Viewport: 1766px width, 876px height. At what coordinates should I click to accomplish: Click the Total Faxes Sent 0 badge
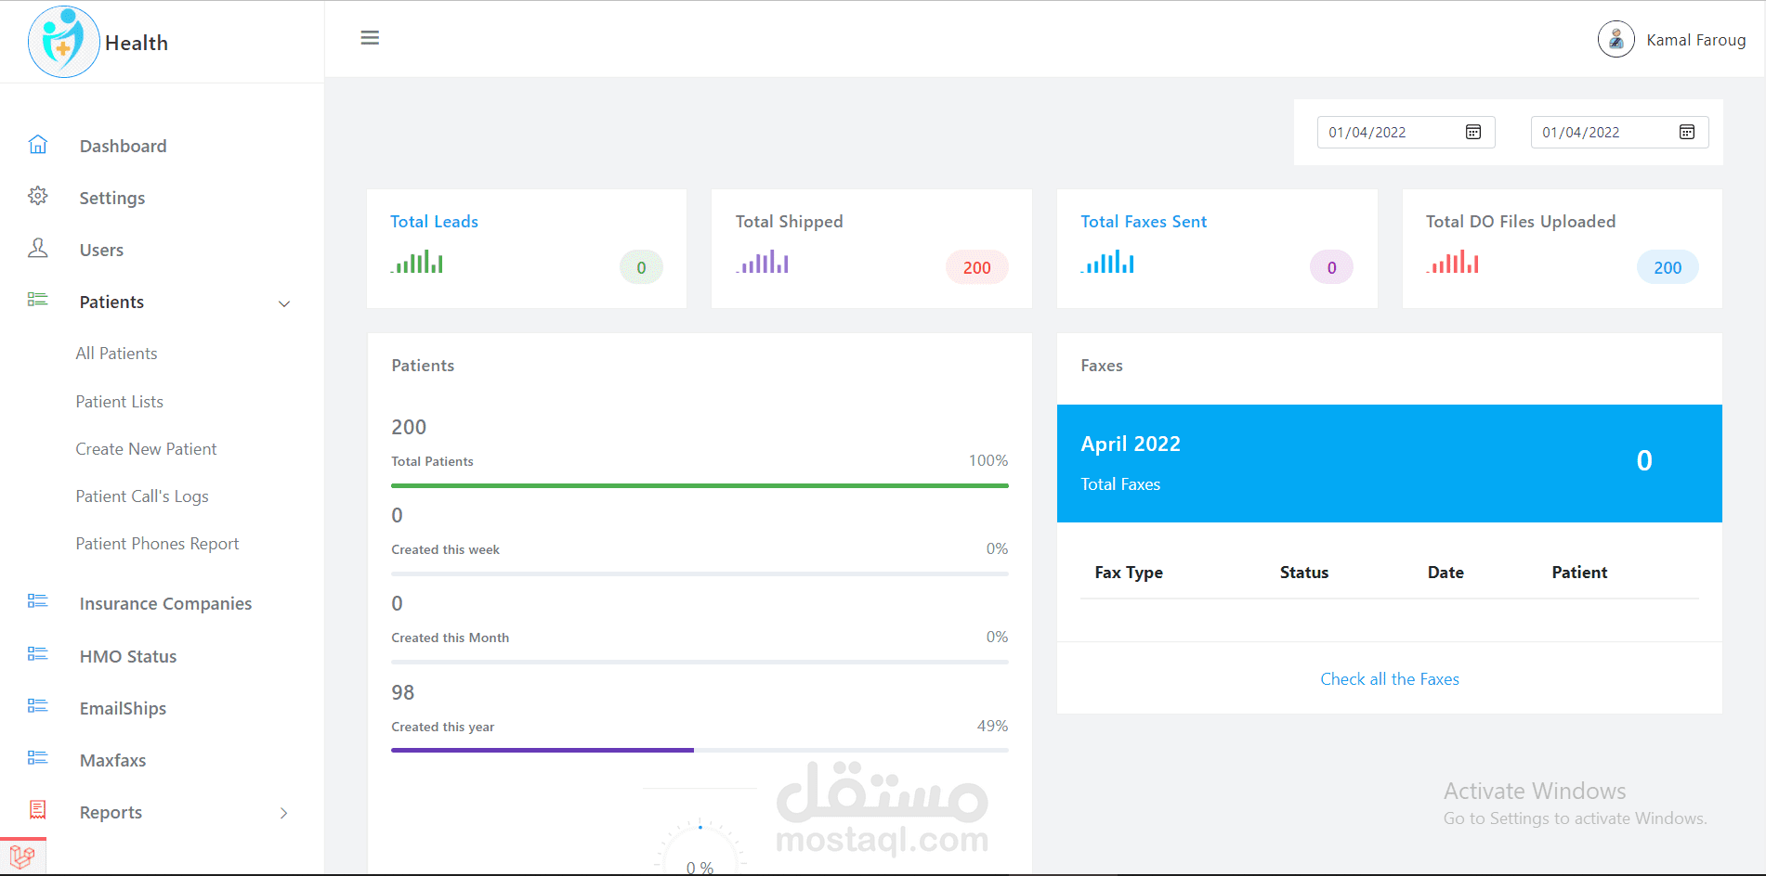click(1331, 267)
